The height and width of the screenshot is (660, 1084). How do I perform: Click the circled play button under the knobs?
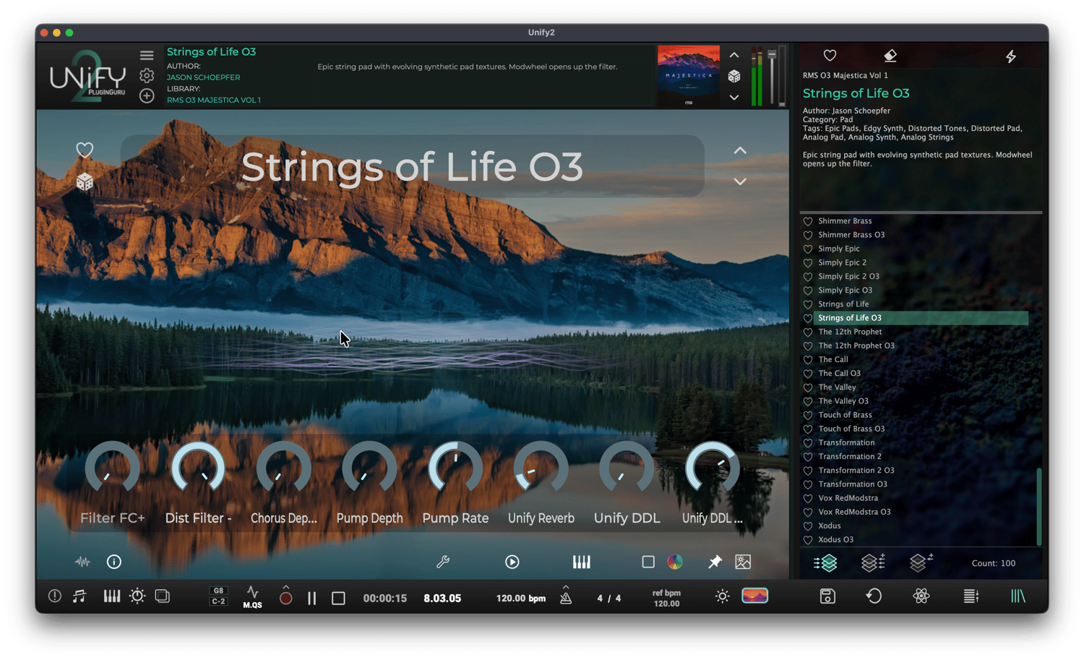512,562
